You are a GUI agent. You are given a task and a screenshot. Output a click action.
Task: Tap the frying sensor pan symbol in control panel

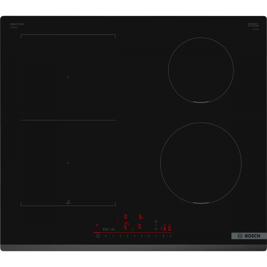[x=156, y=221]
